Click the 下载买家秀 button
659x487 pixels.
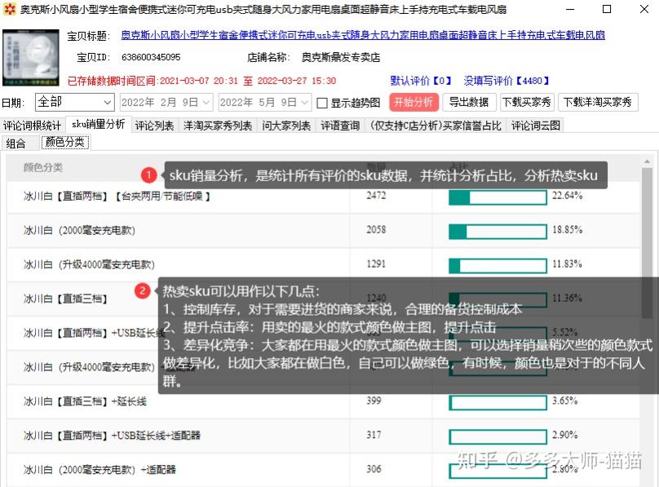tap(527, 103)
